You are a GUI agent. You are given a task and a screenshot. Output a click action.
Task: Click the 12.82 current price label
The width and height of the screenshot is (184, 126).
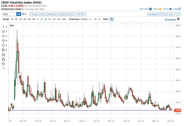click(x=178, y=110)
